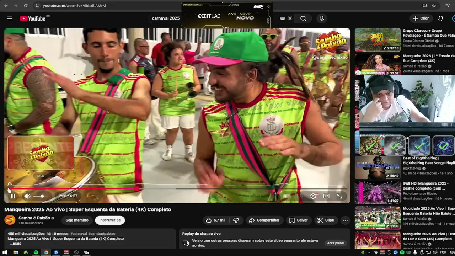Open player settings gear
The height and width of the screenshot is (256, 455).
(x=313, y=196)
